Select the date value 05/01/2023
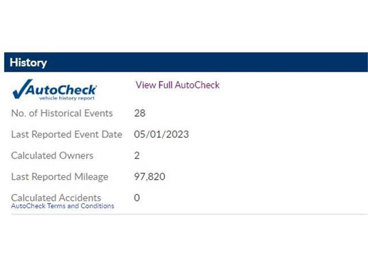This screenshot has width=368, height=276. (x=161, y=135)
